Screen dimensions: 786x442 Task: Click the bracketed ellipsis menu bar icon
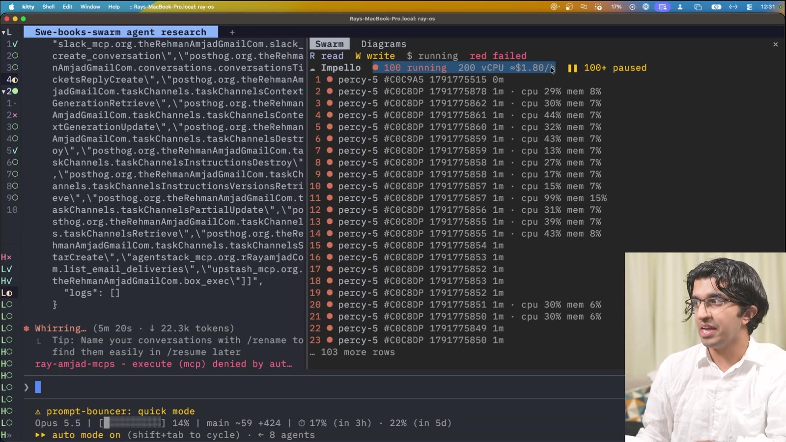[733, 6]
